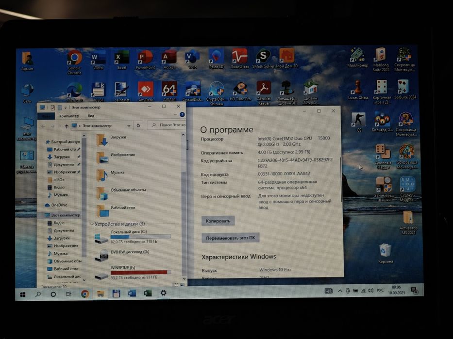
Task: Click the РУС language indicator
Action: pos(380,290)
